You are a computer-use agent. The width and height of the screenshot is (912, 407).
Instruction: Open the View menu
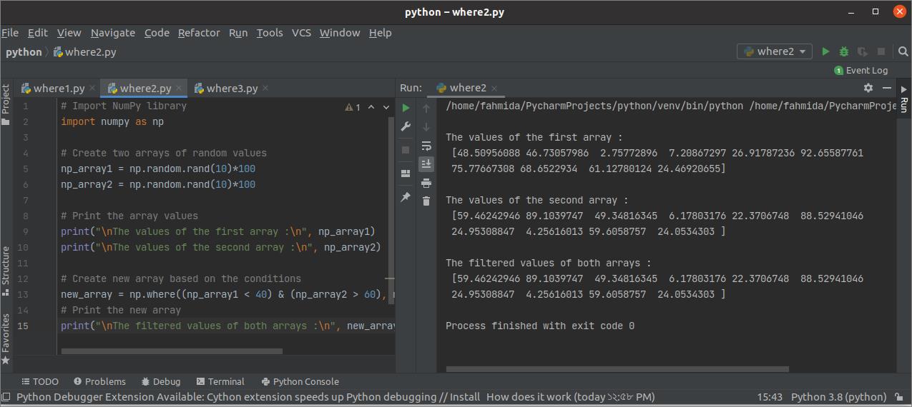click(69, 33)
